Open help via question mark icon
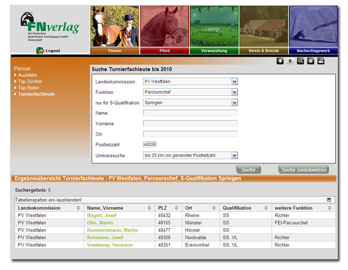The height and width of the screenshot is (270, 348). tap(311, 61)
